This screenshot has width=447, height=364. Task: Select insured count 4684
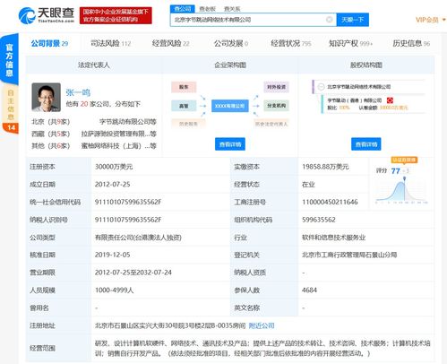tap(309, 290)
